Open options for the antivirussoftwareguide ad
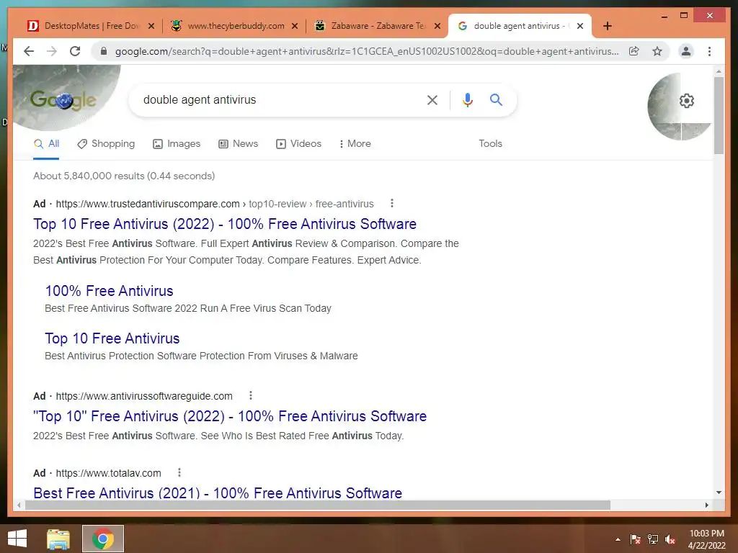 [x=251, y=395]
